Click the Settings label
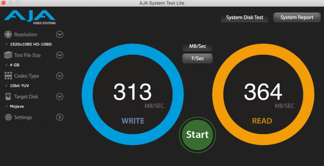 (23, 118)
